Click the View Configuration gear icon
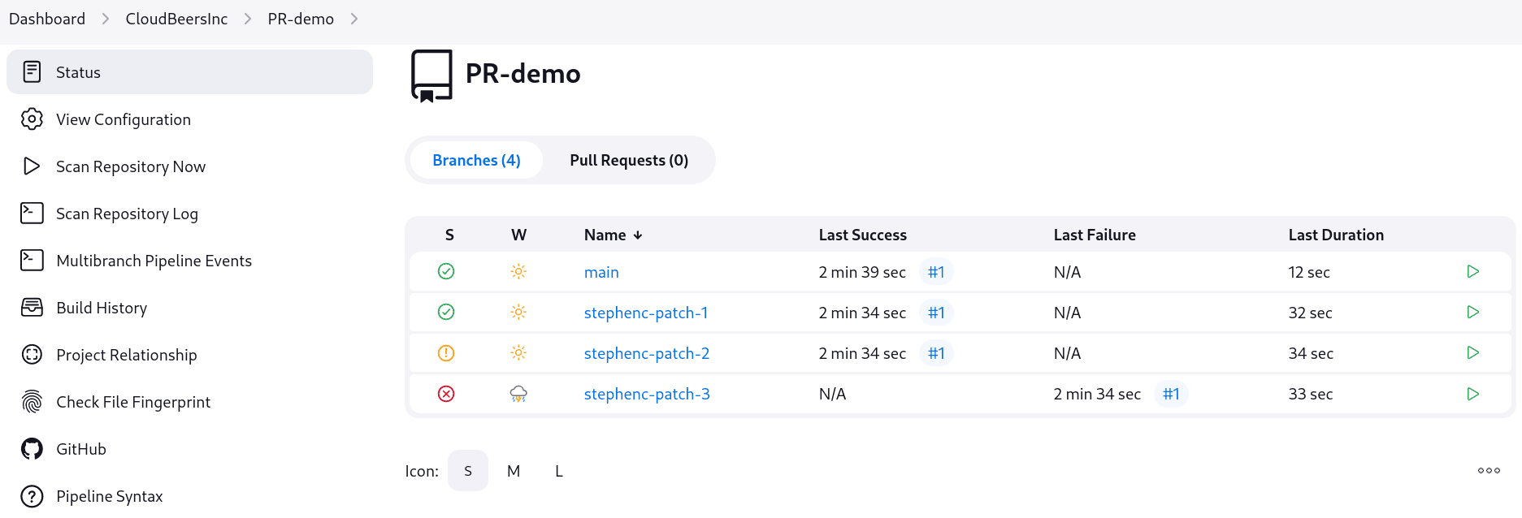This screenshot has width=1522, height=518. pos(32,119)
